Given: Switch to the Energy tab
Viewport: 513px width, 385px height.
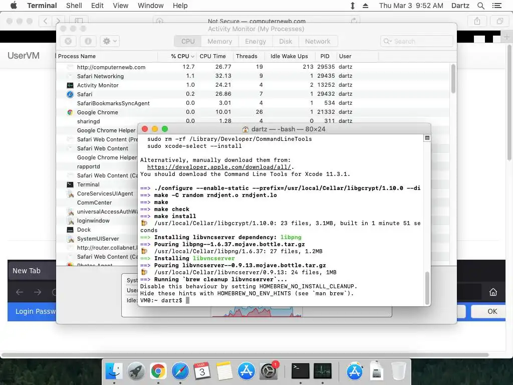Looking at the screenshot, I should (255, 41).
